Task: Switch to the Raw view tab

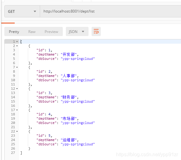Action: tap(32, 32)
